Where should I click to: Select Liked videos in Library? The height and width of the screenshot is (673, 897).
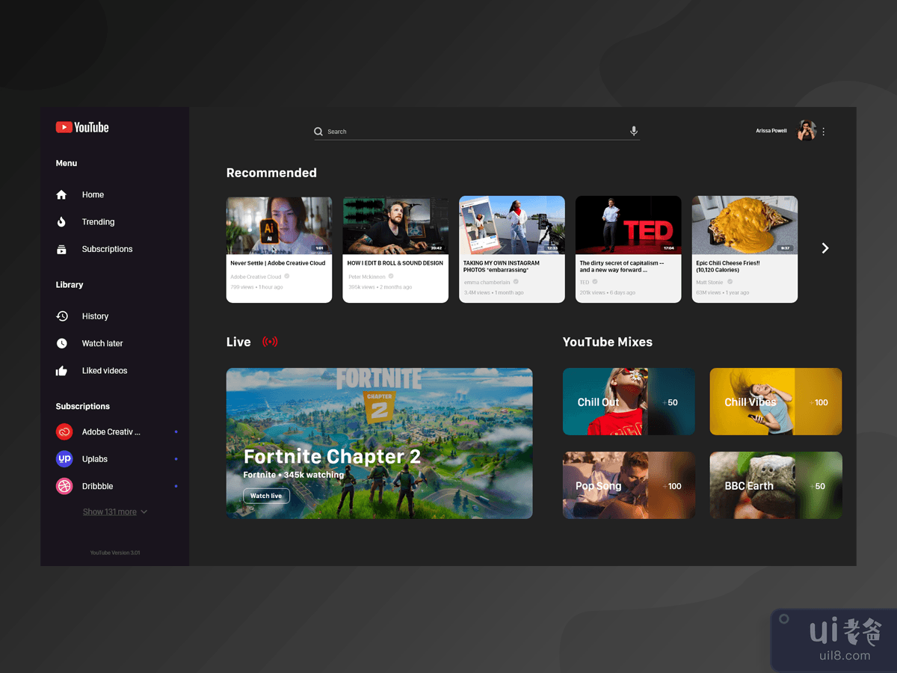tap(104, 371)
